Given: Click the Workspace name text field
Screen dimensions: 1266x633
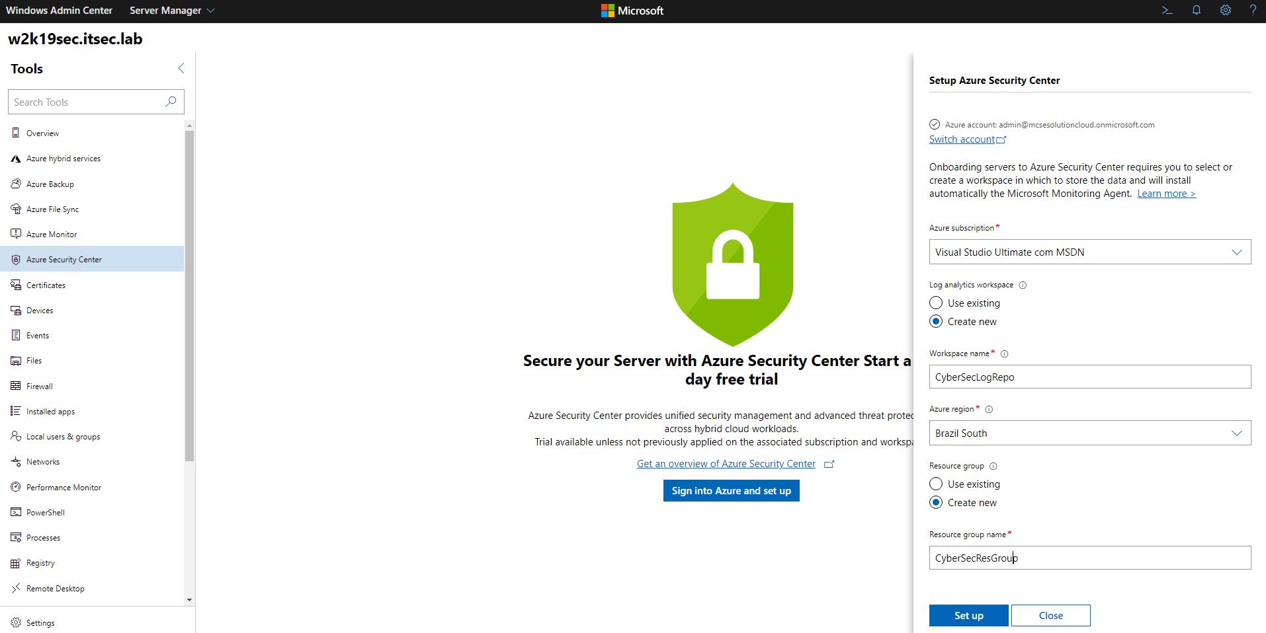Looking at the screenshot, I should 1090,377.
